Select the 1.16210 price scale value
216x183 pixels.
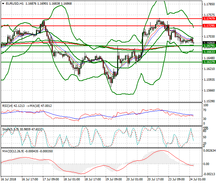[x=209, y=69]
